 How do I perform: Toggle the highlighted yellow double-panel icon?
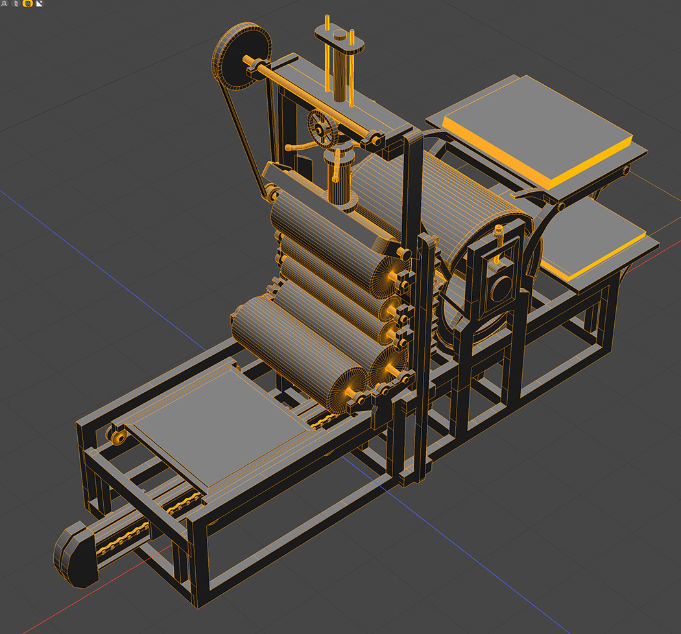click(27, 3)
